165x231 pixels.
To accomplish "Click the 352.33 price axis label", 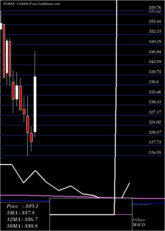I will pyautogui.click(x=155, y=31).
